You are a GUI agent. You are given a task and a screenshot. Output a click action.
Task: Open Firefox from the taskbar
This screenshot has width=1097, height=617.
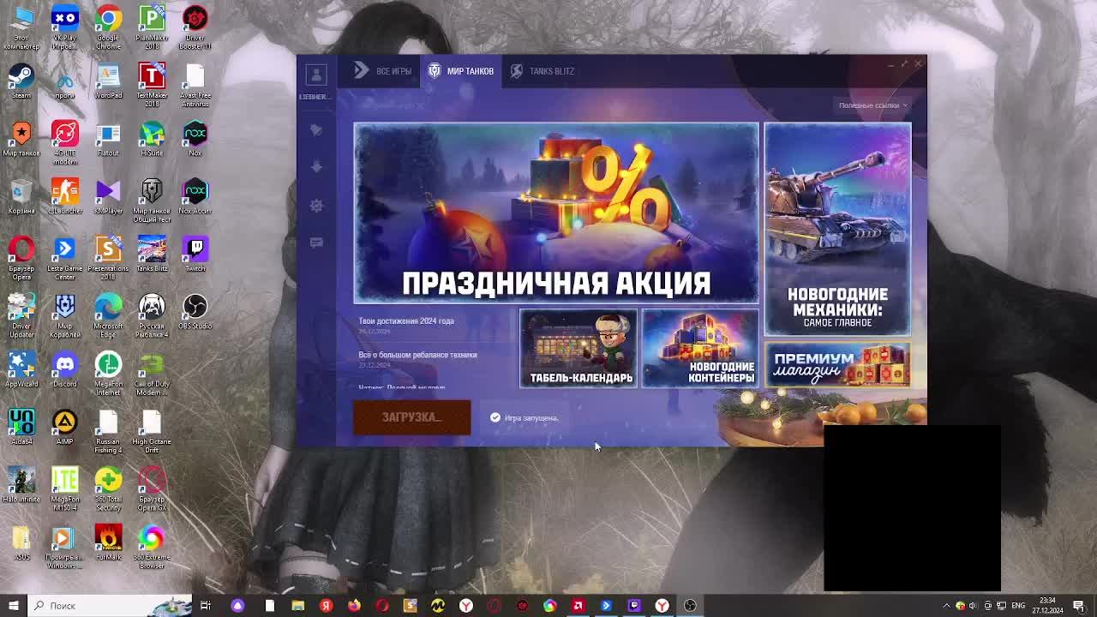coord(354,606)
